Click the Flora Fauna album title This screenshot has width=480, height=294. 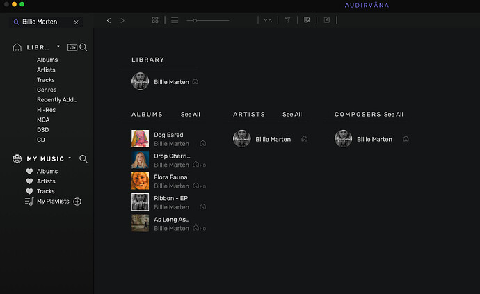coord(170,177)
